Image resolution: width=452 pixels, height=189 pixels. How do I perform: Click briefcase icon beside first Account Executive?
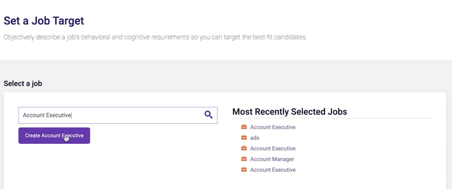[x=244, y=127]
